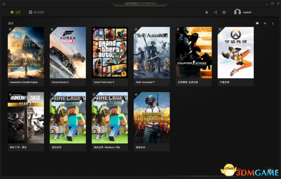Open the notifications bell icon
This screenshot has height=179, width=281.
[x=206, y=12]
